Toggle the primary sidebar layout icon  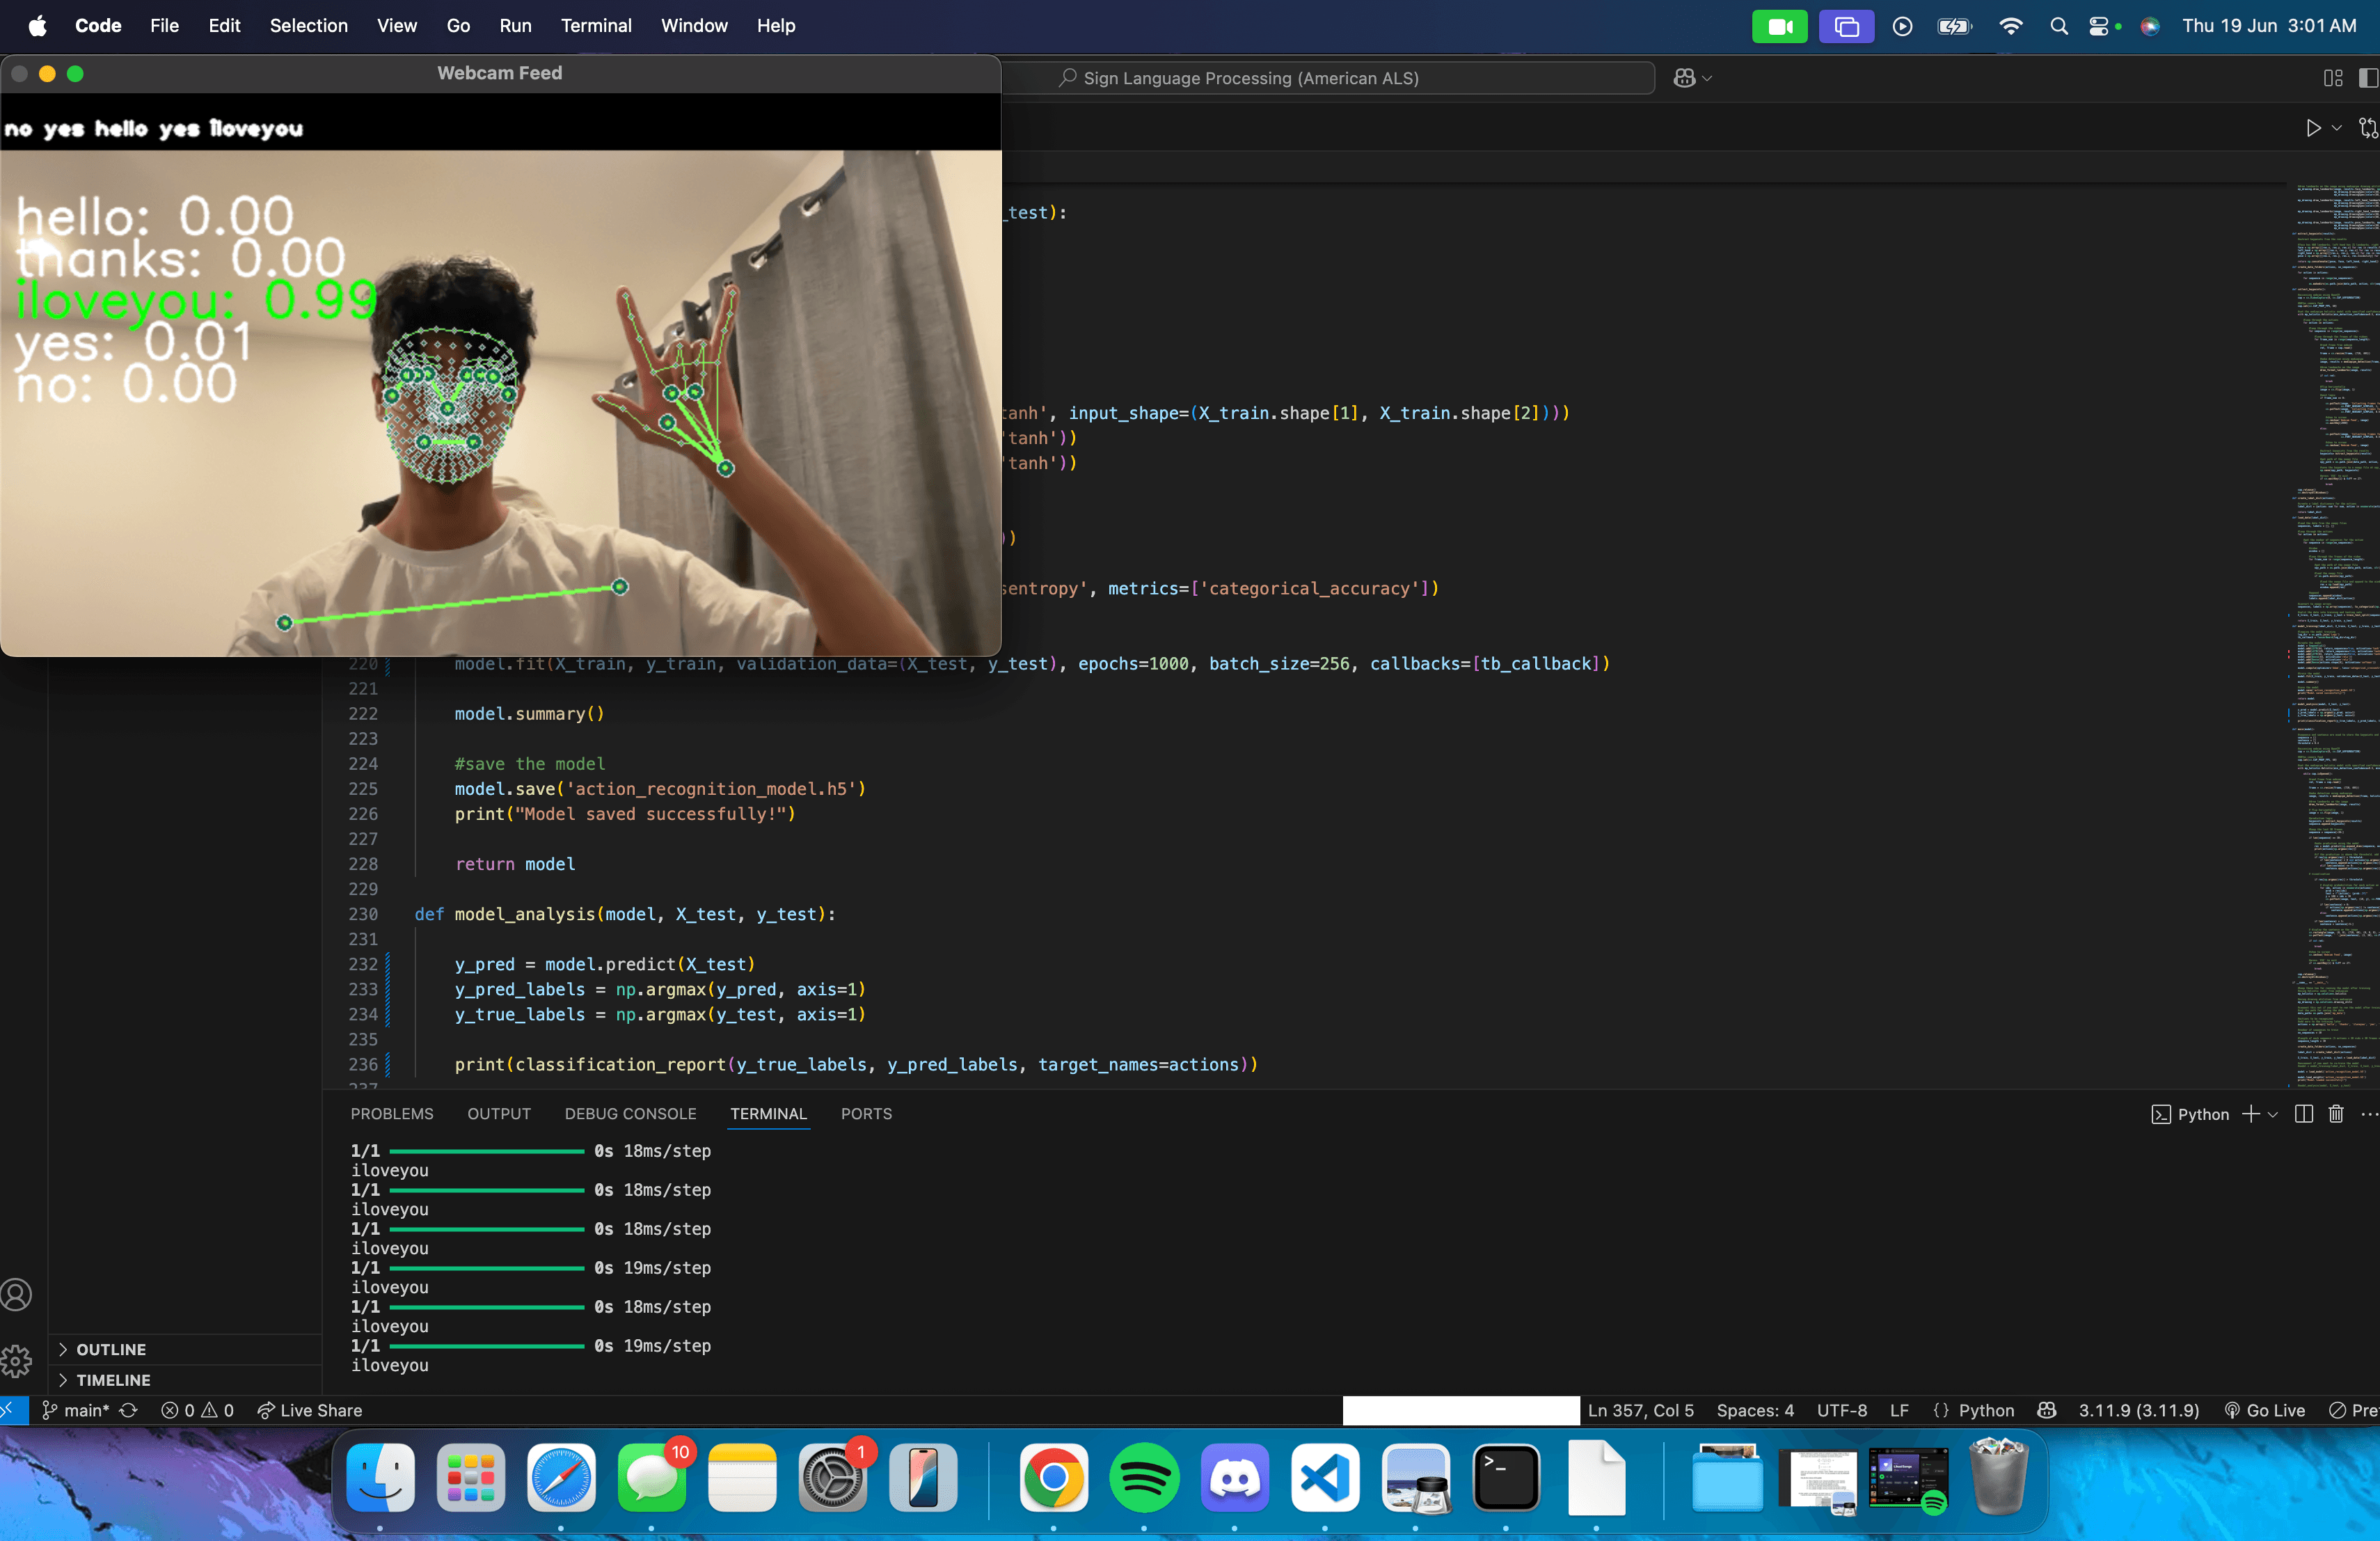point(2368,78)
